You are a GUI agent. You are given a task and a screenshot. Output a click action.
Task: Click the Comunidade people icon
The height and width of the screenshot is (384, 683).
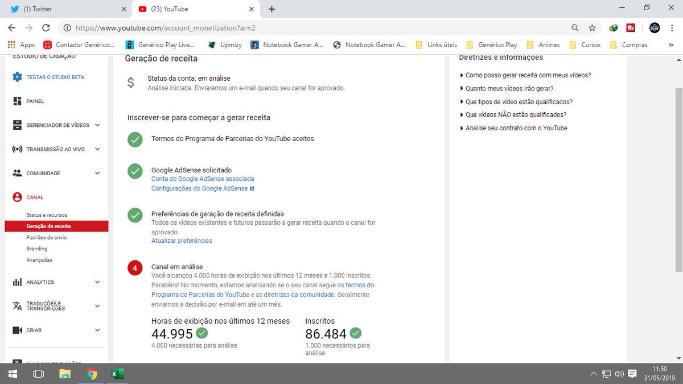point(17,173)
